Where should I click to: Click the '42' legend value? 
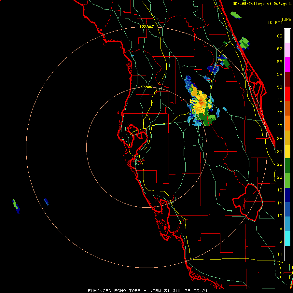pos(280,113)
